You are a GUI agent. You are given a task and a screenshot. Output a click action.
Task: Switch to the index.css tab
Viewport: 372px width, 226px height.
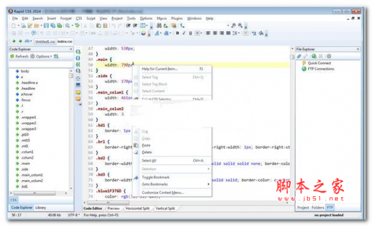coord(64,41)
